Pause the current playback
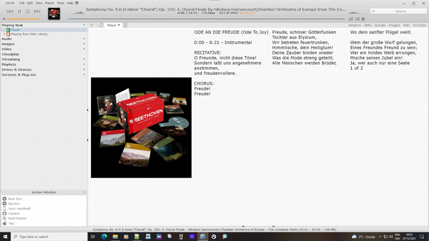The height and width of the screenshot is (241, 429). pyautogui.click(x=20, y=11)
